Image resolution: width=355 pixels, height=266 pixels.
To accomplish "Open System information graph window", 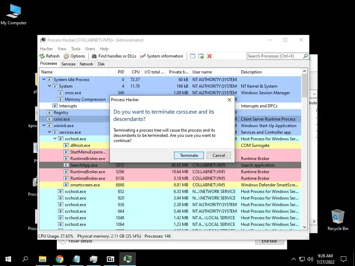I will [162, 56].
